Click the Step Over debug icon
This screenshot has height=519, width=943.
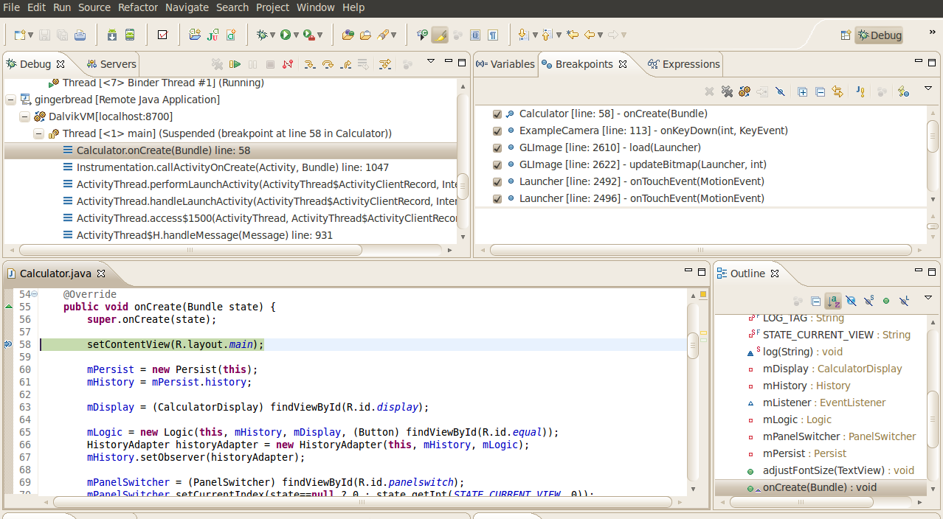[328, 64]
